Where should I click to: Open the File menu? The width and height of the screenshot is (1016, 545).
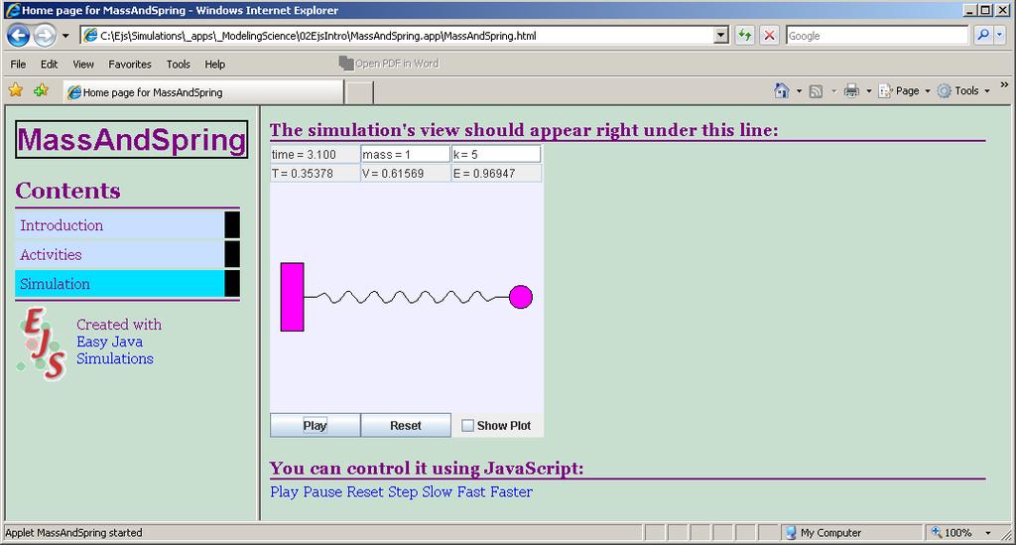pyautogui.click(x=18, y=65)
